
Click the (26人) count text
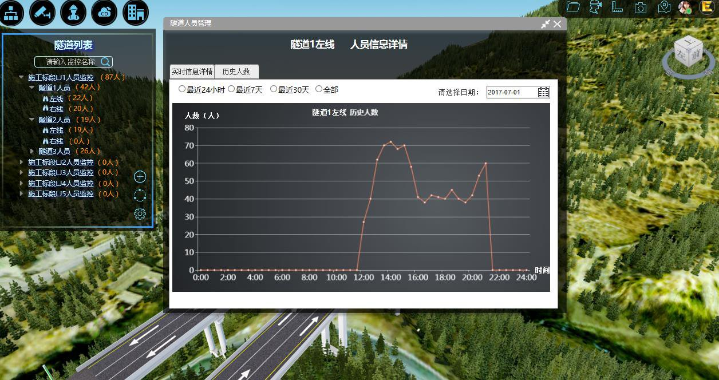pyautogui.click(x=88, y=151)
